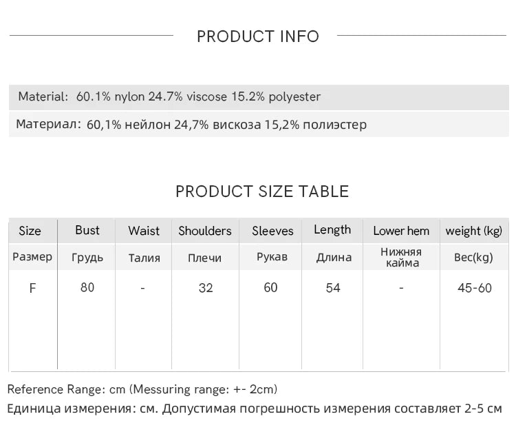The image size is (516, 434).
Task: Click the Lower hem column header
Action: pyautogui.click(x=401, y=231)
